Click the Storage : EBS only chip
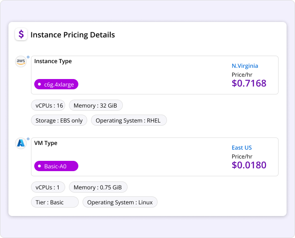This screenshot has width=295, height=238. (59, 121)
